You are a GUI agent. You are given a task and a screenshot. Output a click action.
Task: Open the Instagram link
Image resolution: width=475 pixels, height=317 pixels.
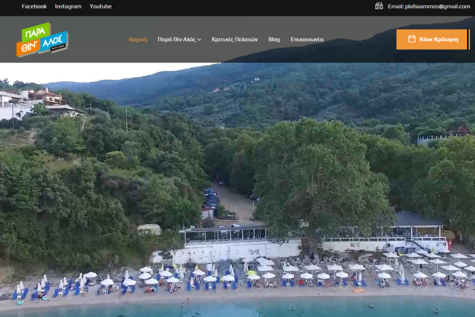point(68,6)
